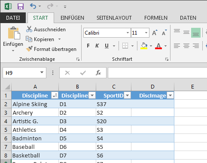This screenshot has height=163, width=207.
Task: Click the Calibri font name box
Action: [x=105, y=33]
